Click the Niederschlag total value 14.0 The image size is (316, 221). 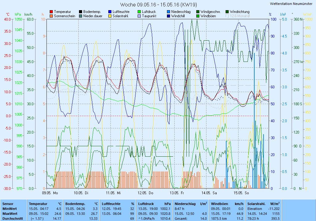(x=204, y=219)
